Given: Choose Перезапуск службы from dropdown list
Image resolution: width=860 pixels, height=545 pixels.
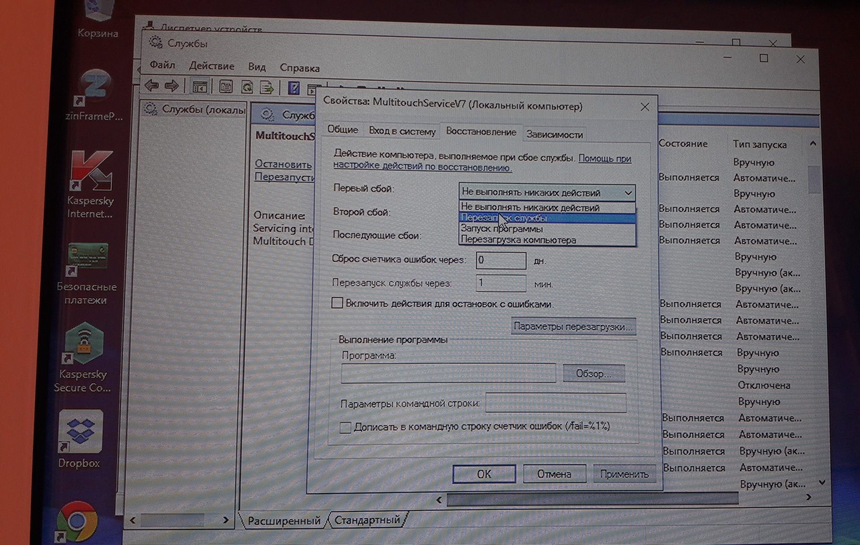Looking at the screenshot, I should (x=547, y=218).
